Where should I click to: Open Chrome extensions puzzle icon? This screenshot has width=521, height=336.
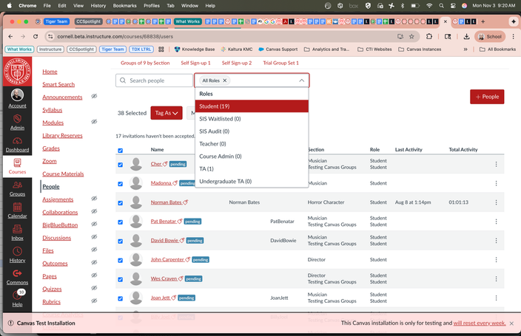tap(429, 36)
